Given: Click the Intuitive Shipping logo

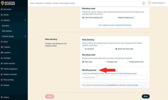Looking at the screenshot, I should 8,3.
